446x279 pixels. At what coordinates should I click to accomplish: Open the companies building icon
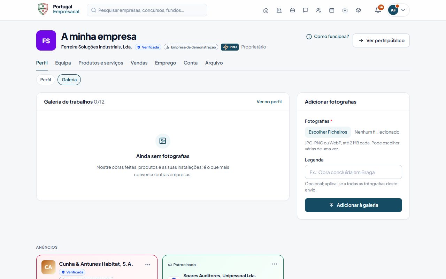coord(279,10)
